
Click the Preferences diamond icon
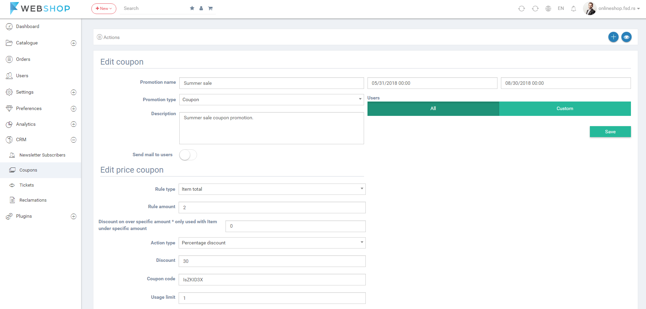9,108
